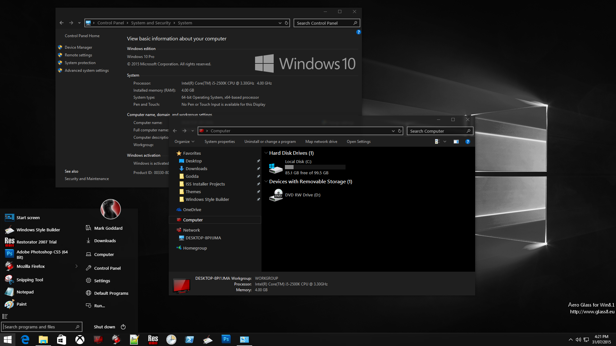Viewport: 616px width, 346px height.
Task: Toggle pin for Desktop Favorites shortcut
Action: (x=258, y=161)
